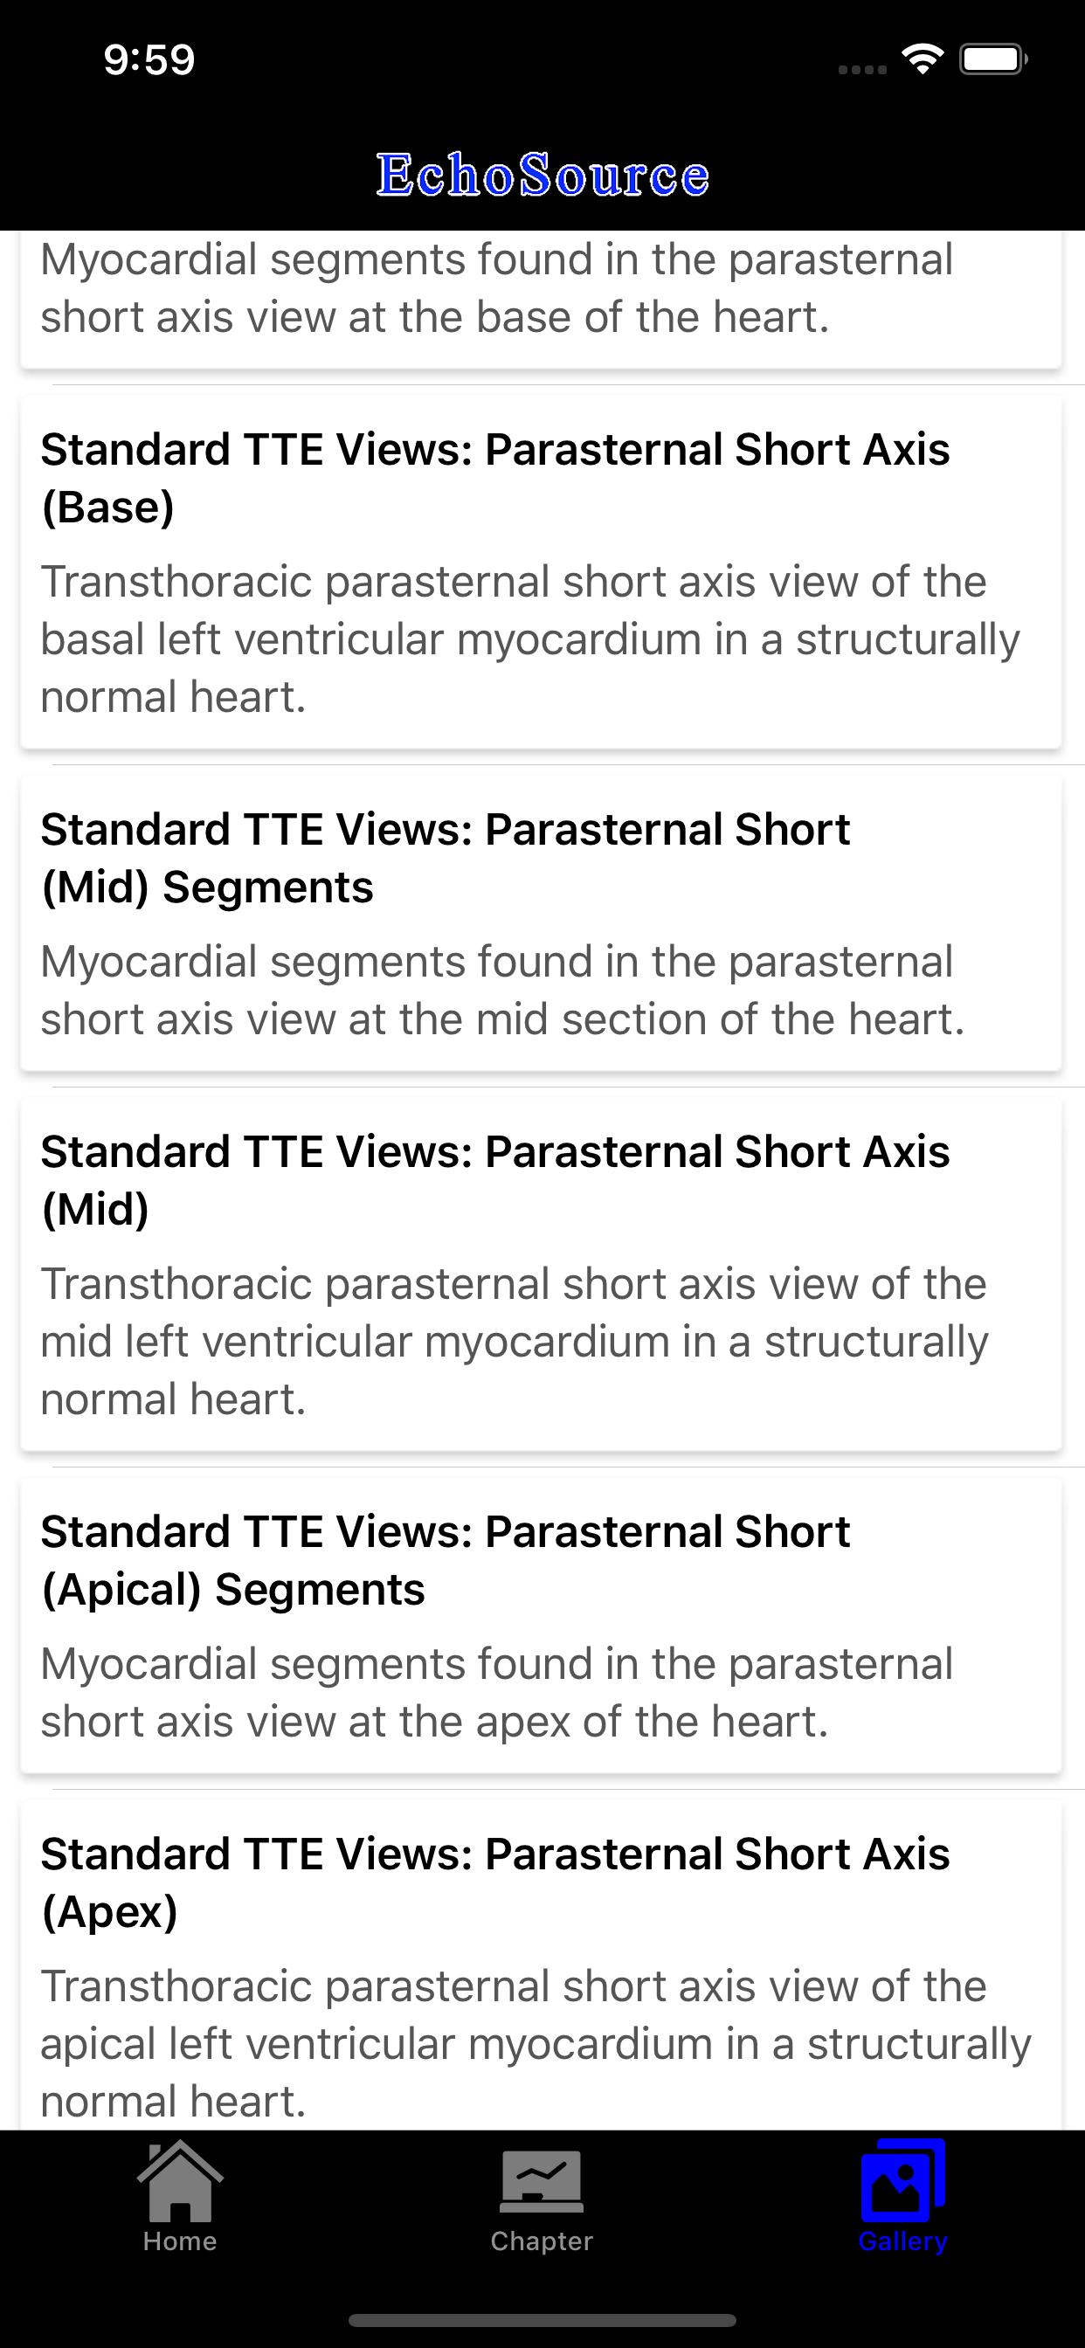The image size is (1085, 2348).
Task: Switch to the Home tab label
Action: (x=180, y=2241)
